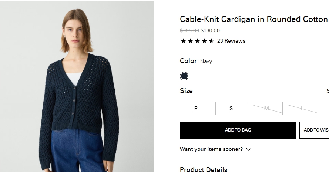The width and height of the screenshot is (329, 172).
Task: Click the half-filled fifth rating star
Action: point(211,41)
